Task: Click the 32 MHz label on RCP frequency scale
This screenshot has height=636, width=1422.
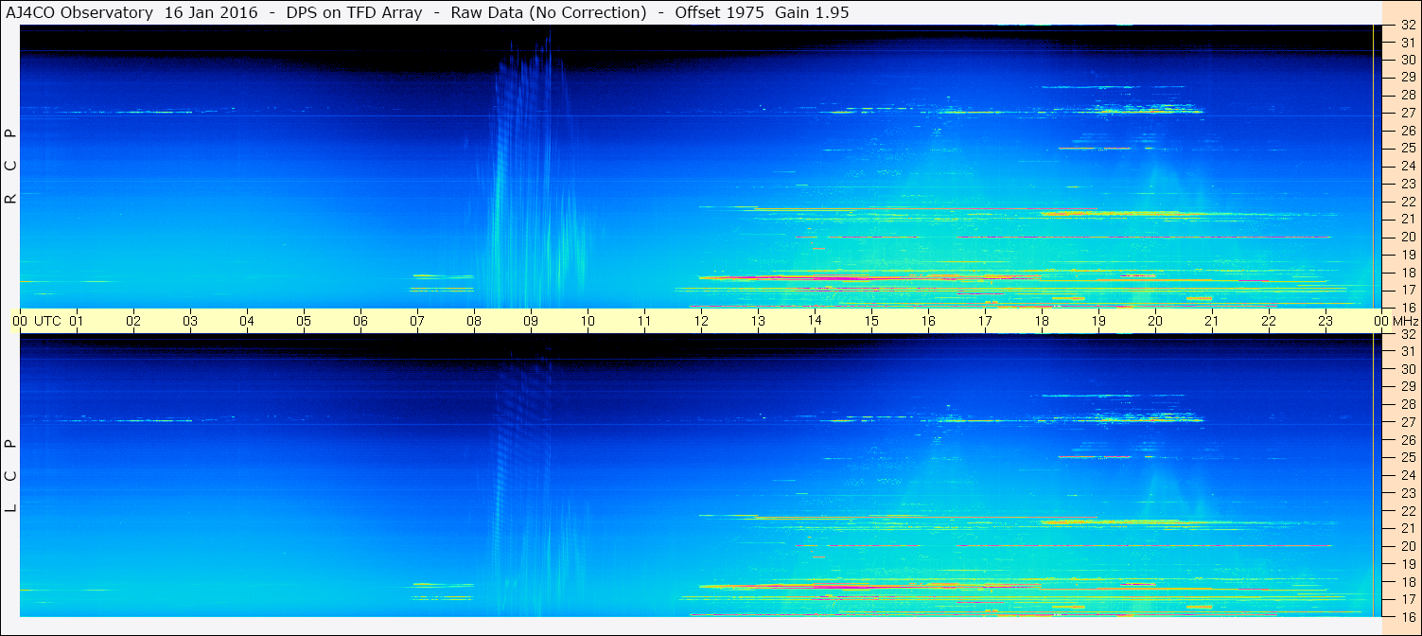Action: click(x=1408, y=26)
